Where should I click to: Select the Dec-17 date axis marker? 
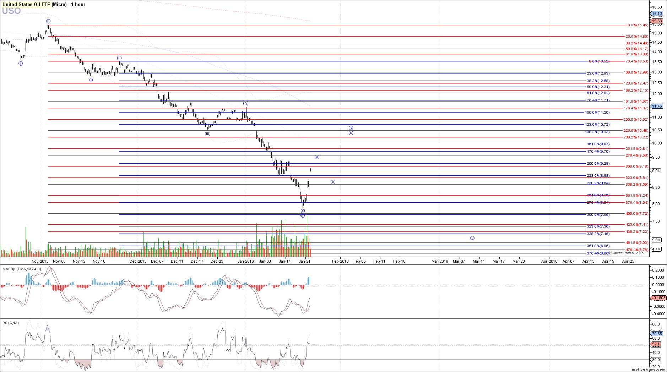[197, 261]
